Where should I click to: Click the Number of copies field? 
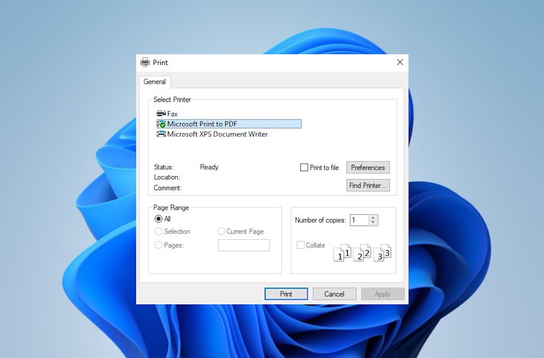pyautogui.click(x=360, y=220)
